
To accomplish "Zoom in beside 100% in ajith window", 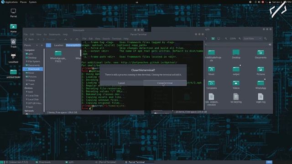I will point(240,38).
